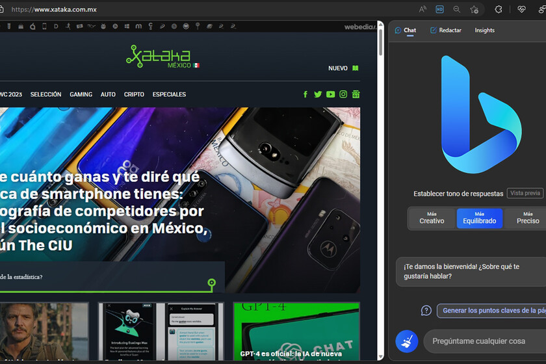The image size is (546, 364).
Task: Add page to favorites star icon
Action: [x=474, y=9]
